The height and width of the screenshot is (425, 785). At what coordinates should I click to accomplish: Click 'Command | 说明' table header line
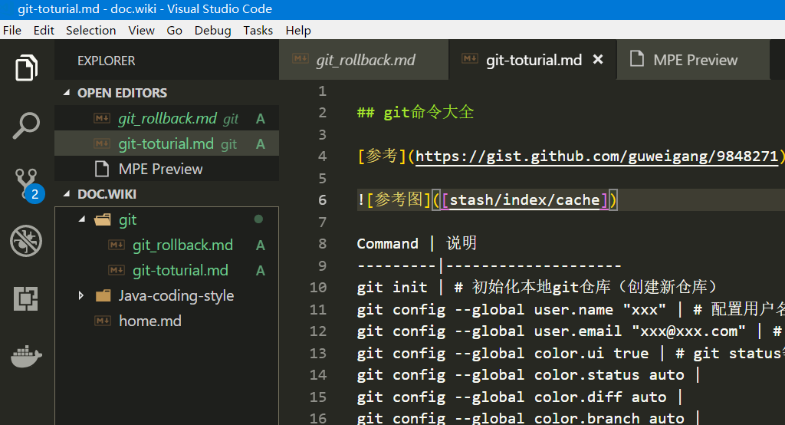(417, 244)
